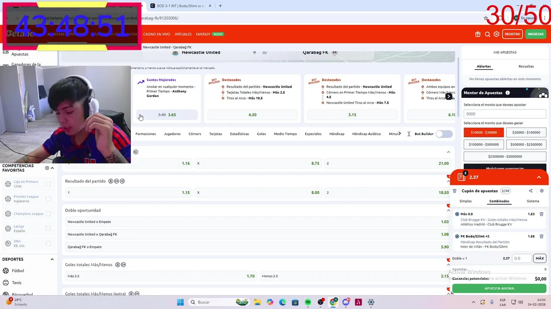Check Liga de Primera Chile favorite checkbox
The height and width of the screenshot is (309, 551).
[48, 184]
